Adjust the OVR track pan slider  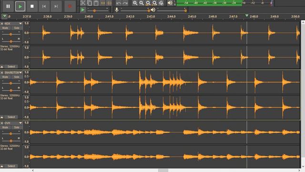click(10, 140)
